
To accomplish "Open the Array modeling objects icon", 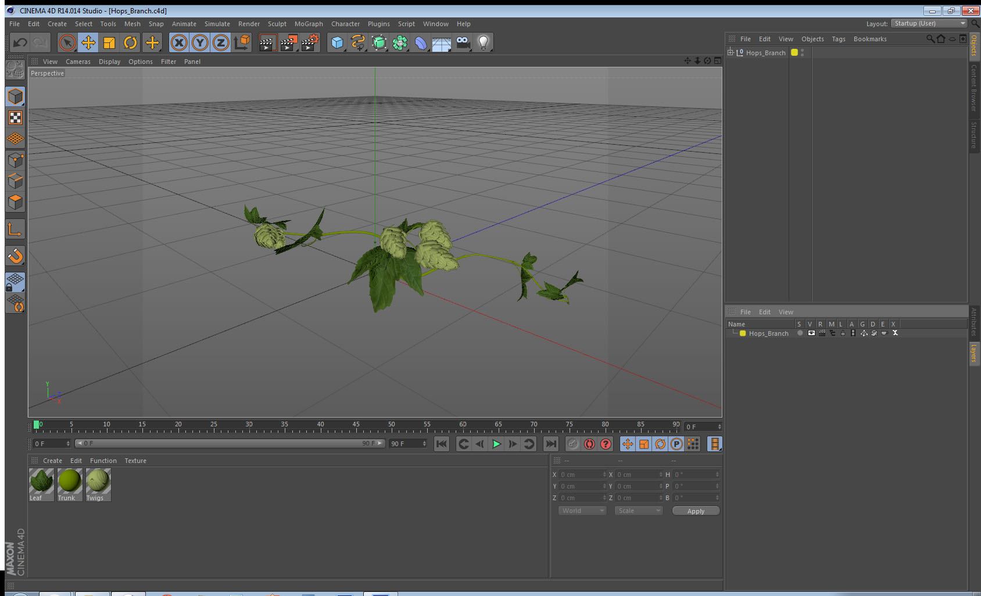I will tap(400, 42).
